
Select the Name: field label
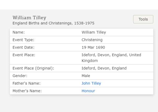pyautogui.click(x=19, y=32)
